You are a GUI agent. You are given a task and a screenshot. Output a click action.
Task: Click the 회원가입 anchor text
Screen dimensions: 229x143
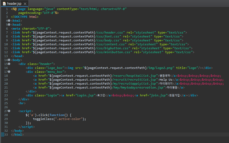pyautogui.click(x=175, y=95)
